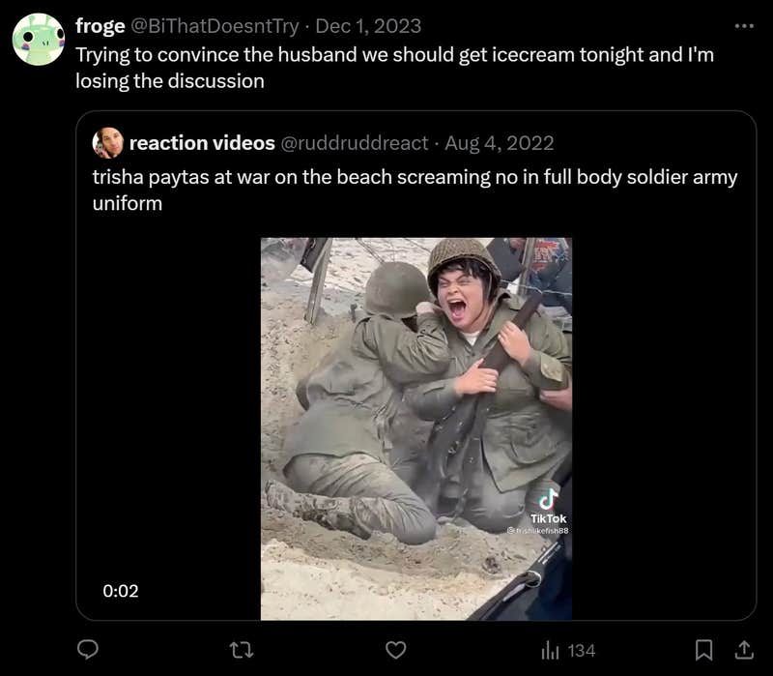Click the reaction videos profile picture
773x676 pixels.
[x=107, y=143]
